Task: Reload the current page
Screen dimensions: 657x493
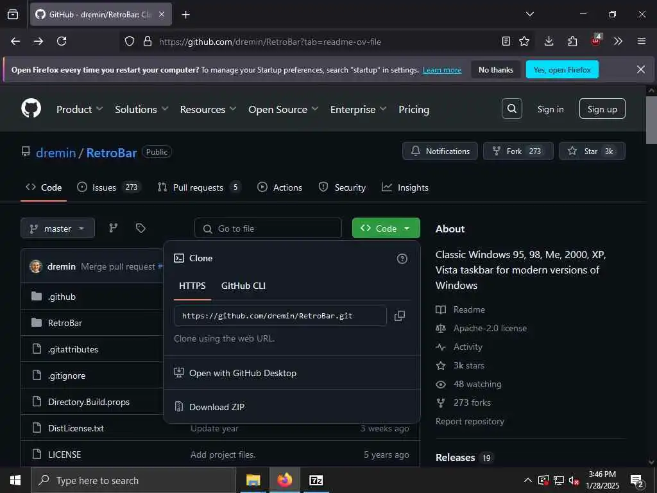Action: coord(62,41)
